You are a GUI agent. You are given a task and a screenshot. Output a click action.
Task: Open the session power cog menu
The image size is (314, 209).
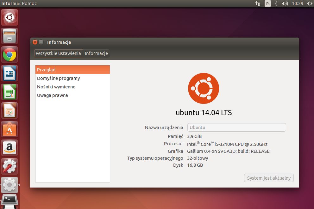tap(310, 3)
